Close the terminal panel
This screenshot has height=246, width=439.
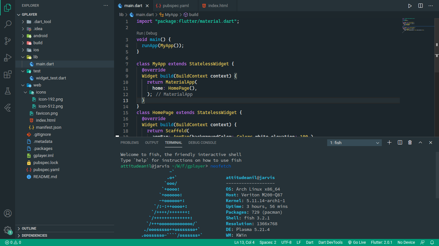(431, 143)
